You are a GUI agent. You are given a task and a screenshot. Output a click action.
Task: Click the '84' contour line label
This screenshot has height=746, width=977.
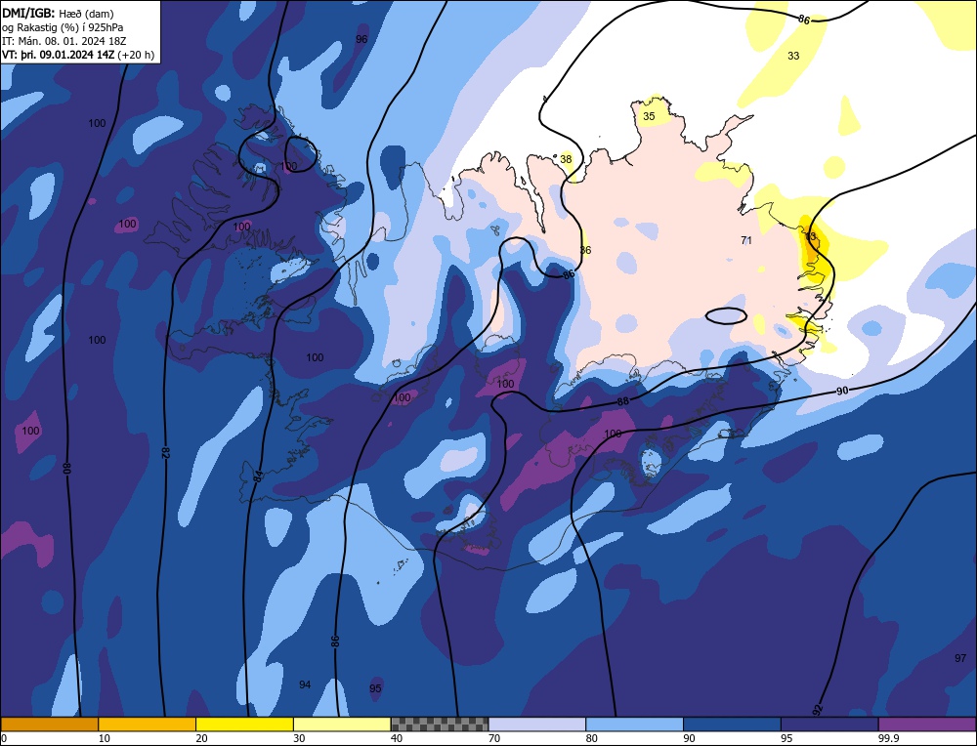(x=257, y=477)
